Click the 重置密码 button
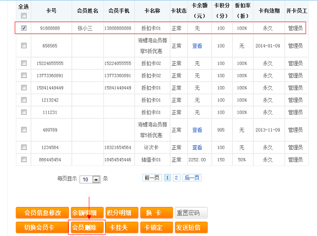Screen dimensions: 317x236 click(191, 213)
